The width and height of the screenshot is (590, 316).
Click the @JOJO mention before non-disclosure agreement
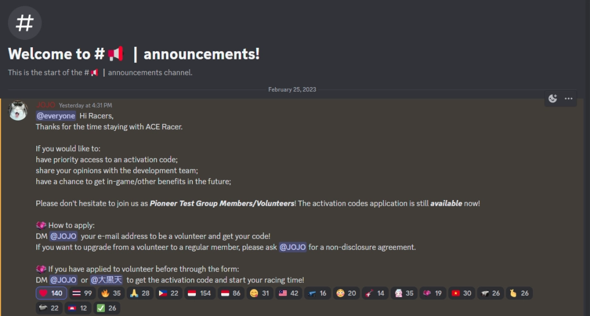point(292,247)
